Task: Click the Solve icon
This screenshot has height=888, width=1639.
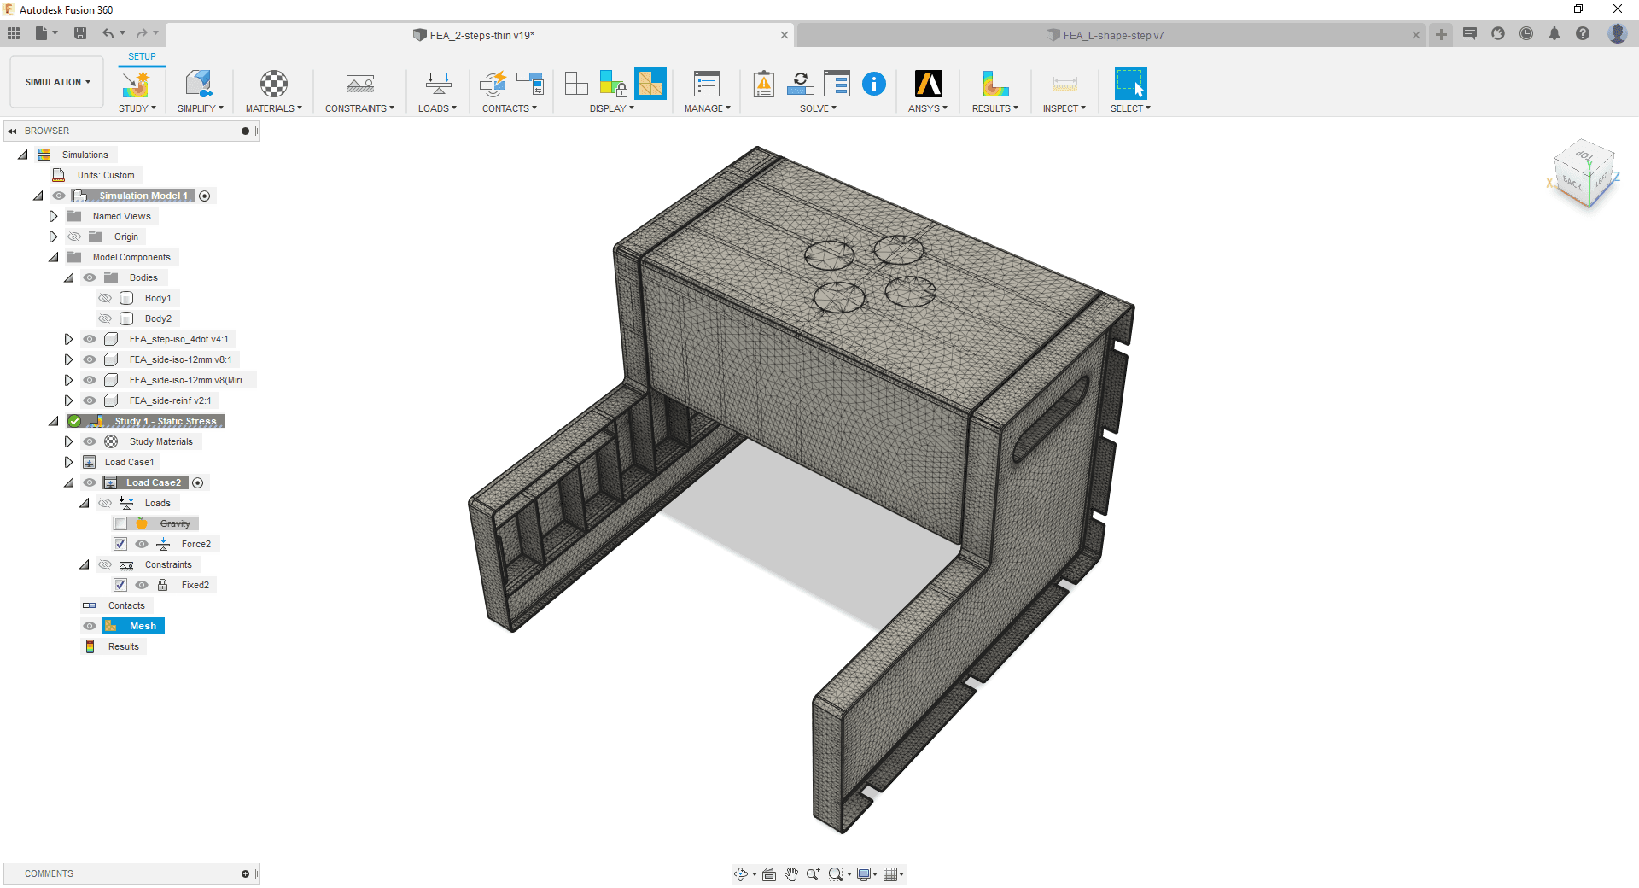Action: pos(800,84)
